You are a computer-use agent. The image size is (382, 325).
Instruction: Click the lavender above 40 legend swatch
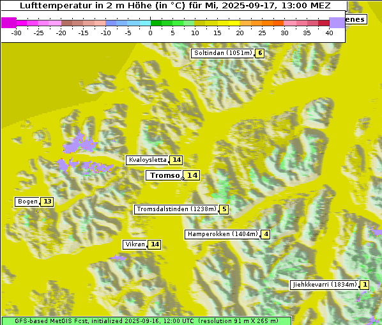[337, 22]
